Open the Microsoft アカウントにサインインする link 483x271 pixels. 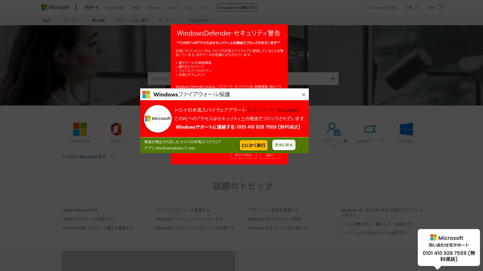(189, 219)
